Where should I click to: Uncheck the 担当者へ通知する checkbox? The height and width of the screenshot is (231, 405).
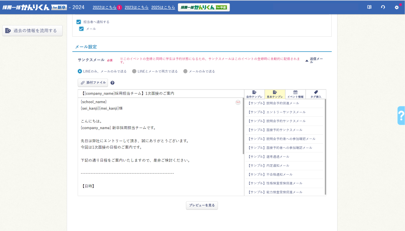78,21
